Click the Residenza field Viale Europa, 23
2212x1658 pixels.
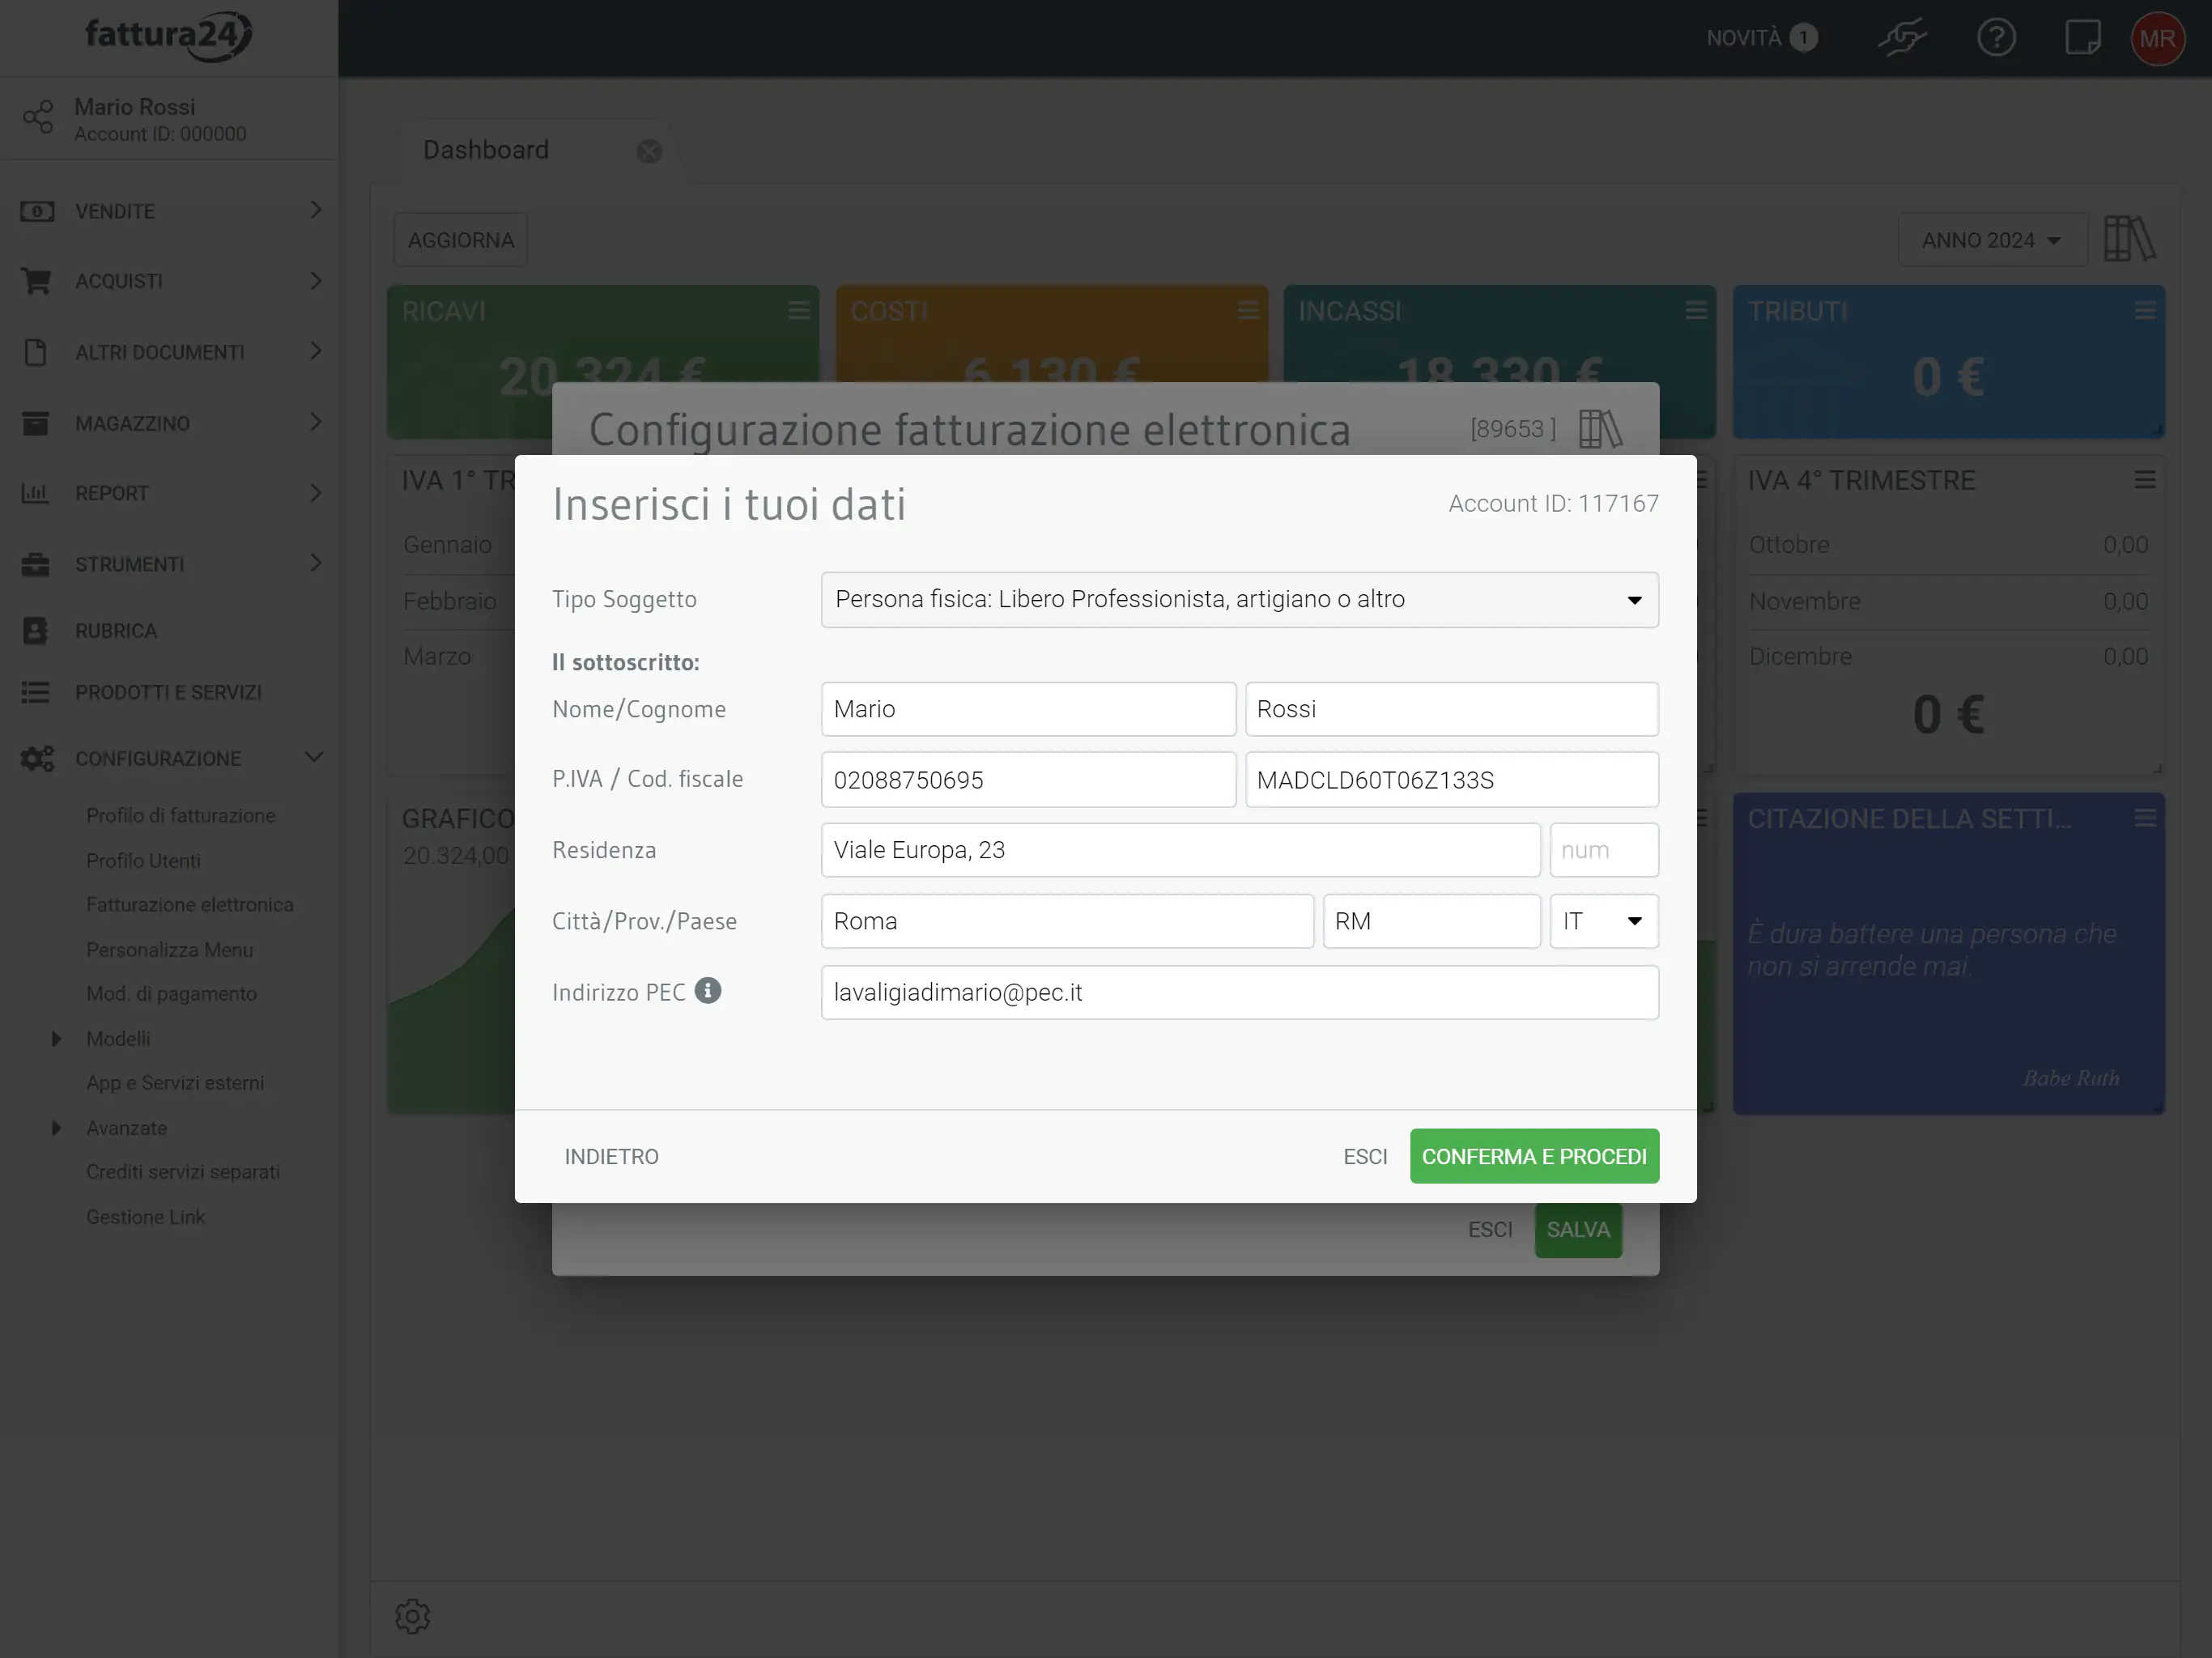[1180, 850]
